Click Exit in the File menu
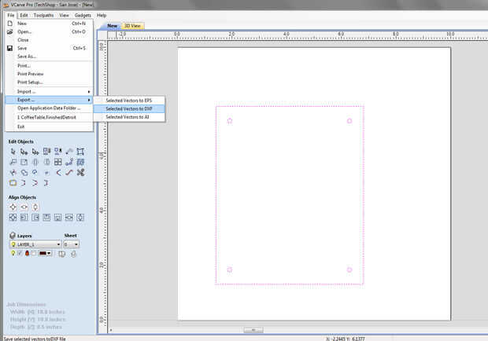 point(49,126)
